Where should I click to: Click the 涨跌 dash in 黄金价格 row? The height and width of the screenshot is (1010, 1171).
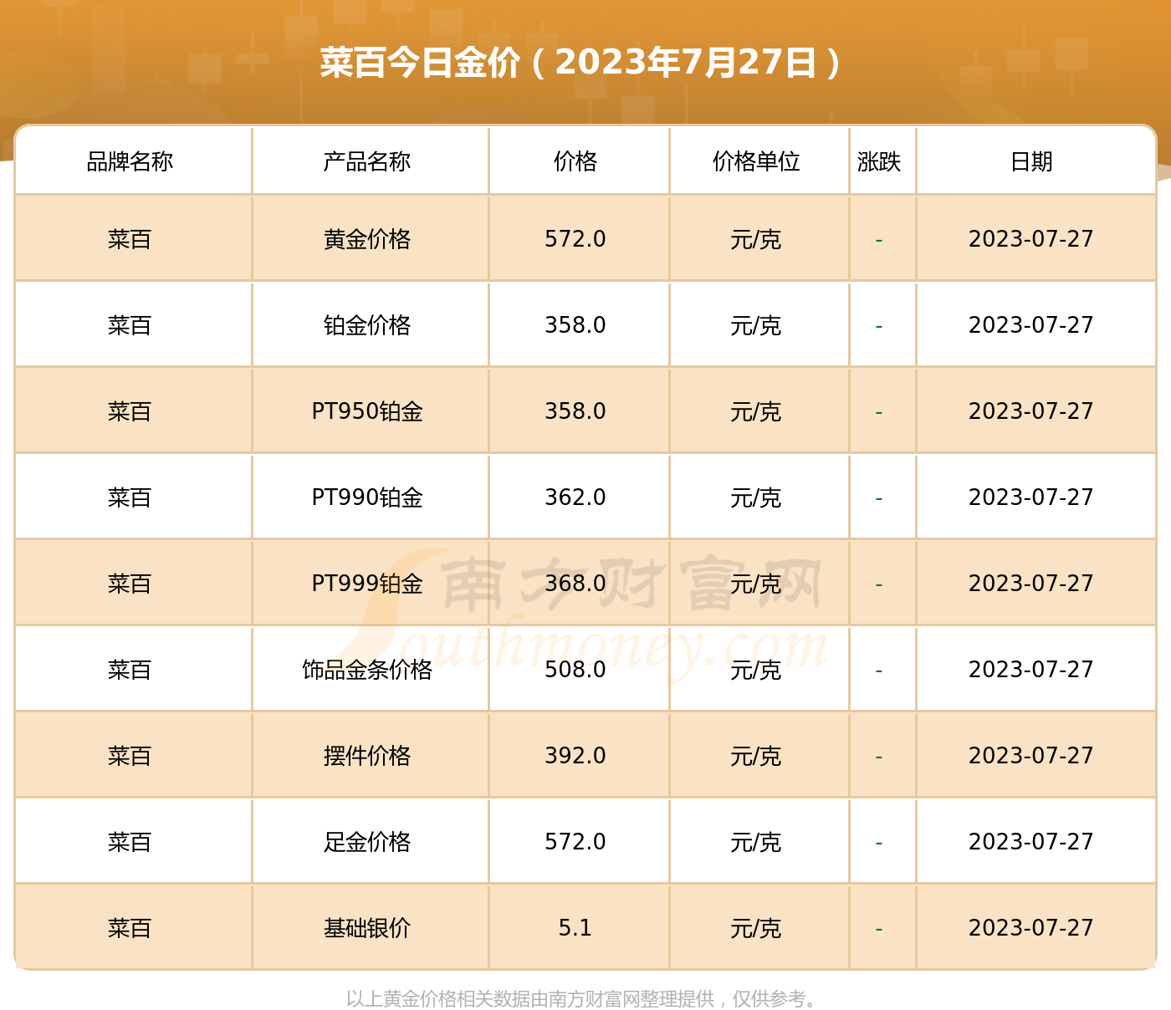(879, 241)
